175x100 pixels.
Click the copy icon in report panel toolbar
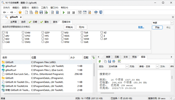105,61
